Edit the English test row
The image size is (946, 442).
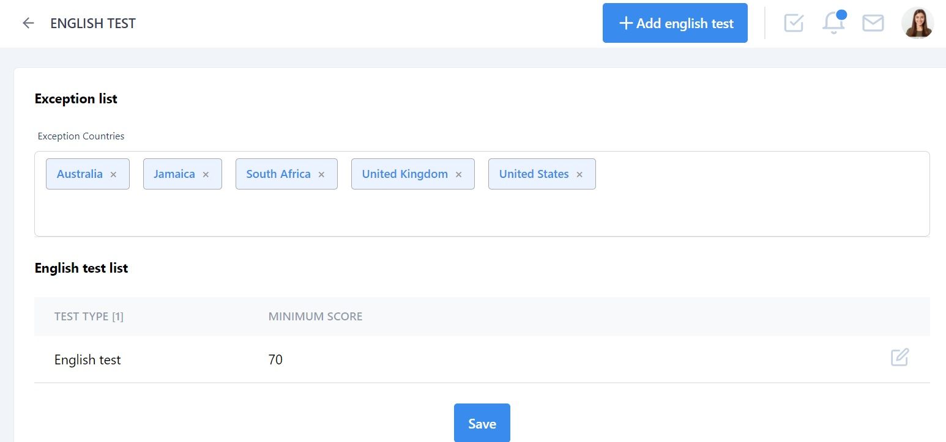[x=899, y=357]
